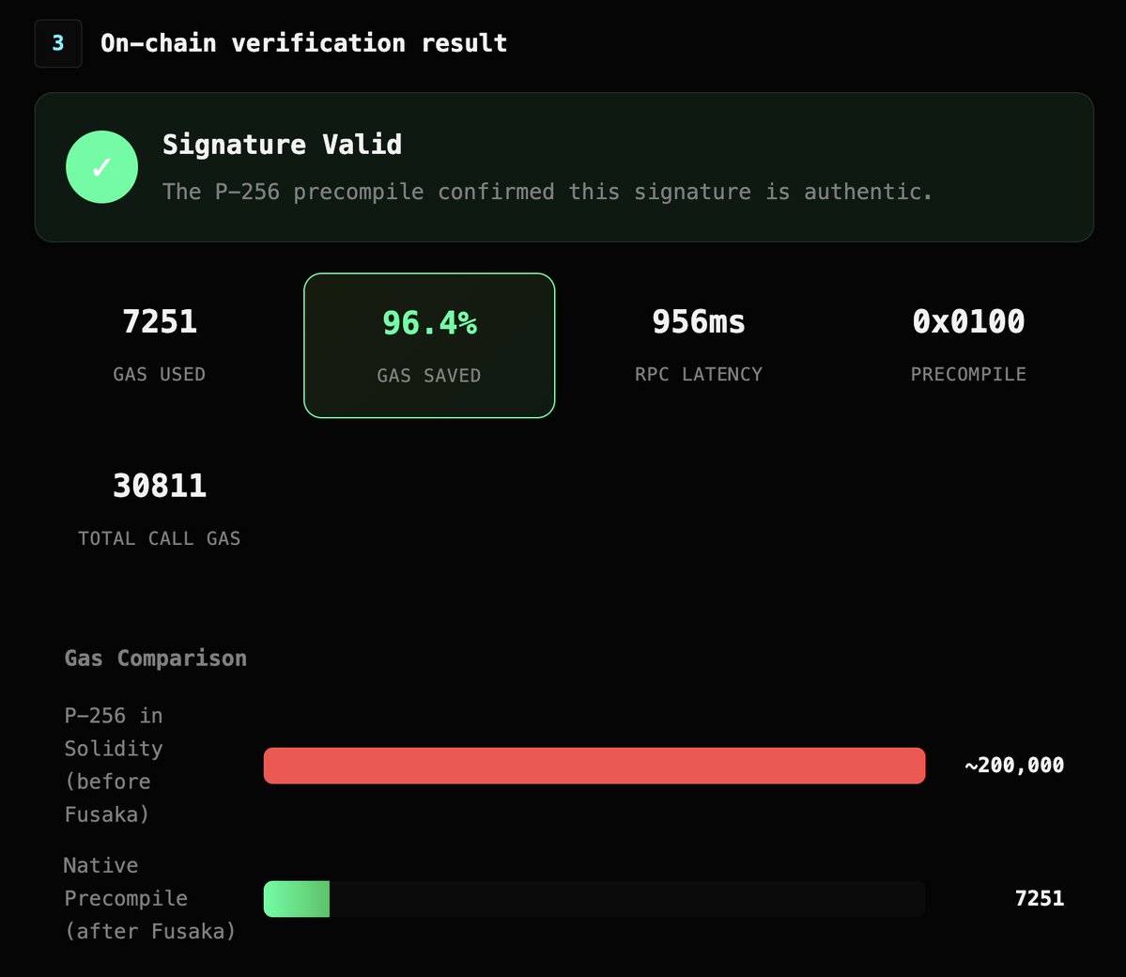Click the 'RPC LATENCY' label

699,374
